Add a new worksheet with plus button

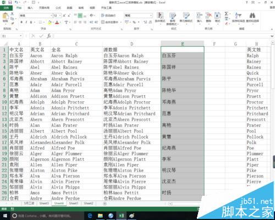point(105,204)
